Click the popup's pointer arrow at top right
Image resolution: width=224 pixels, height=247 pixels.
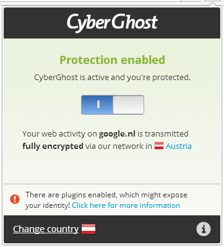212,3
